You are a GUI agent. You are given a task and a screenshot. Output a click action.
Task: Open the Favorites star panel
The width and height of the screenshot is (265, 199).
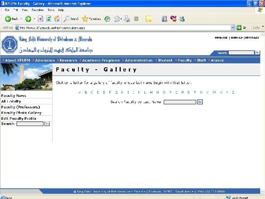[91, 19]
